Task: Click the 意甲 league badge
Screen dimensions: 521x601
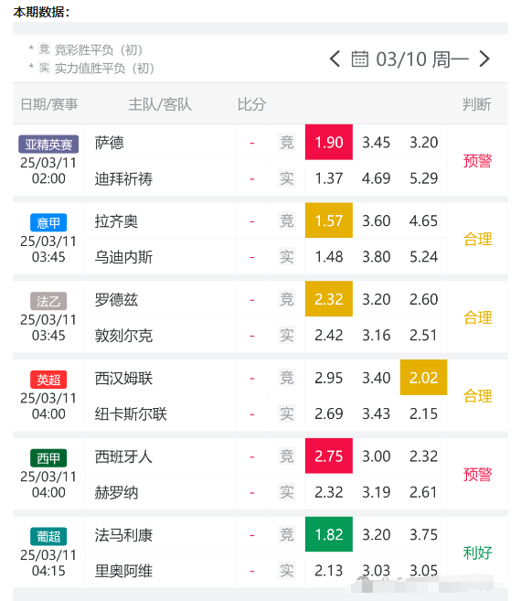Action: point(48,222)
